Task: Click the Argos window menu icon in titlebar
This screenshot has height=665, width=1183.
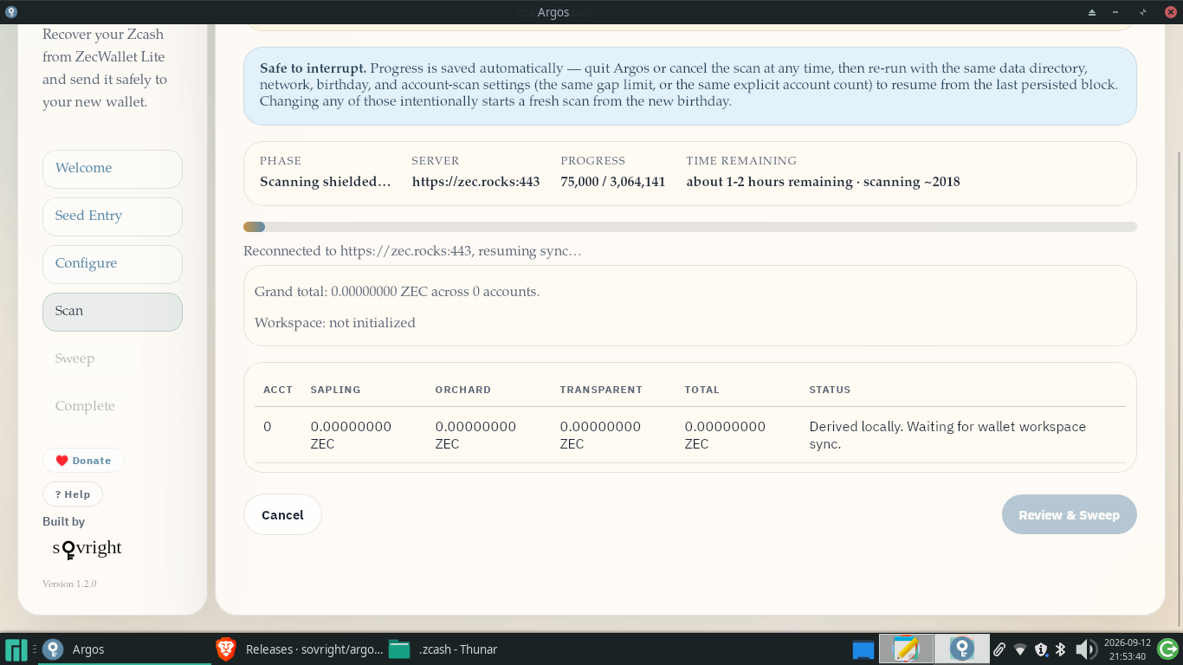Action: pyautogui.click(x=10, y=11)
